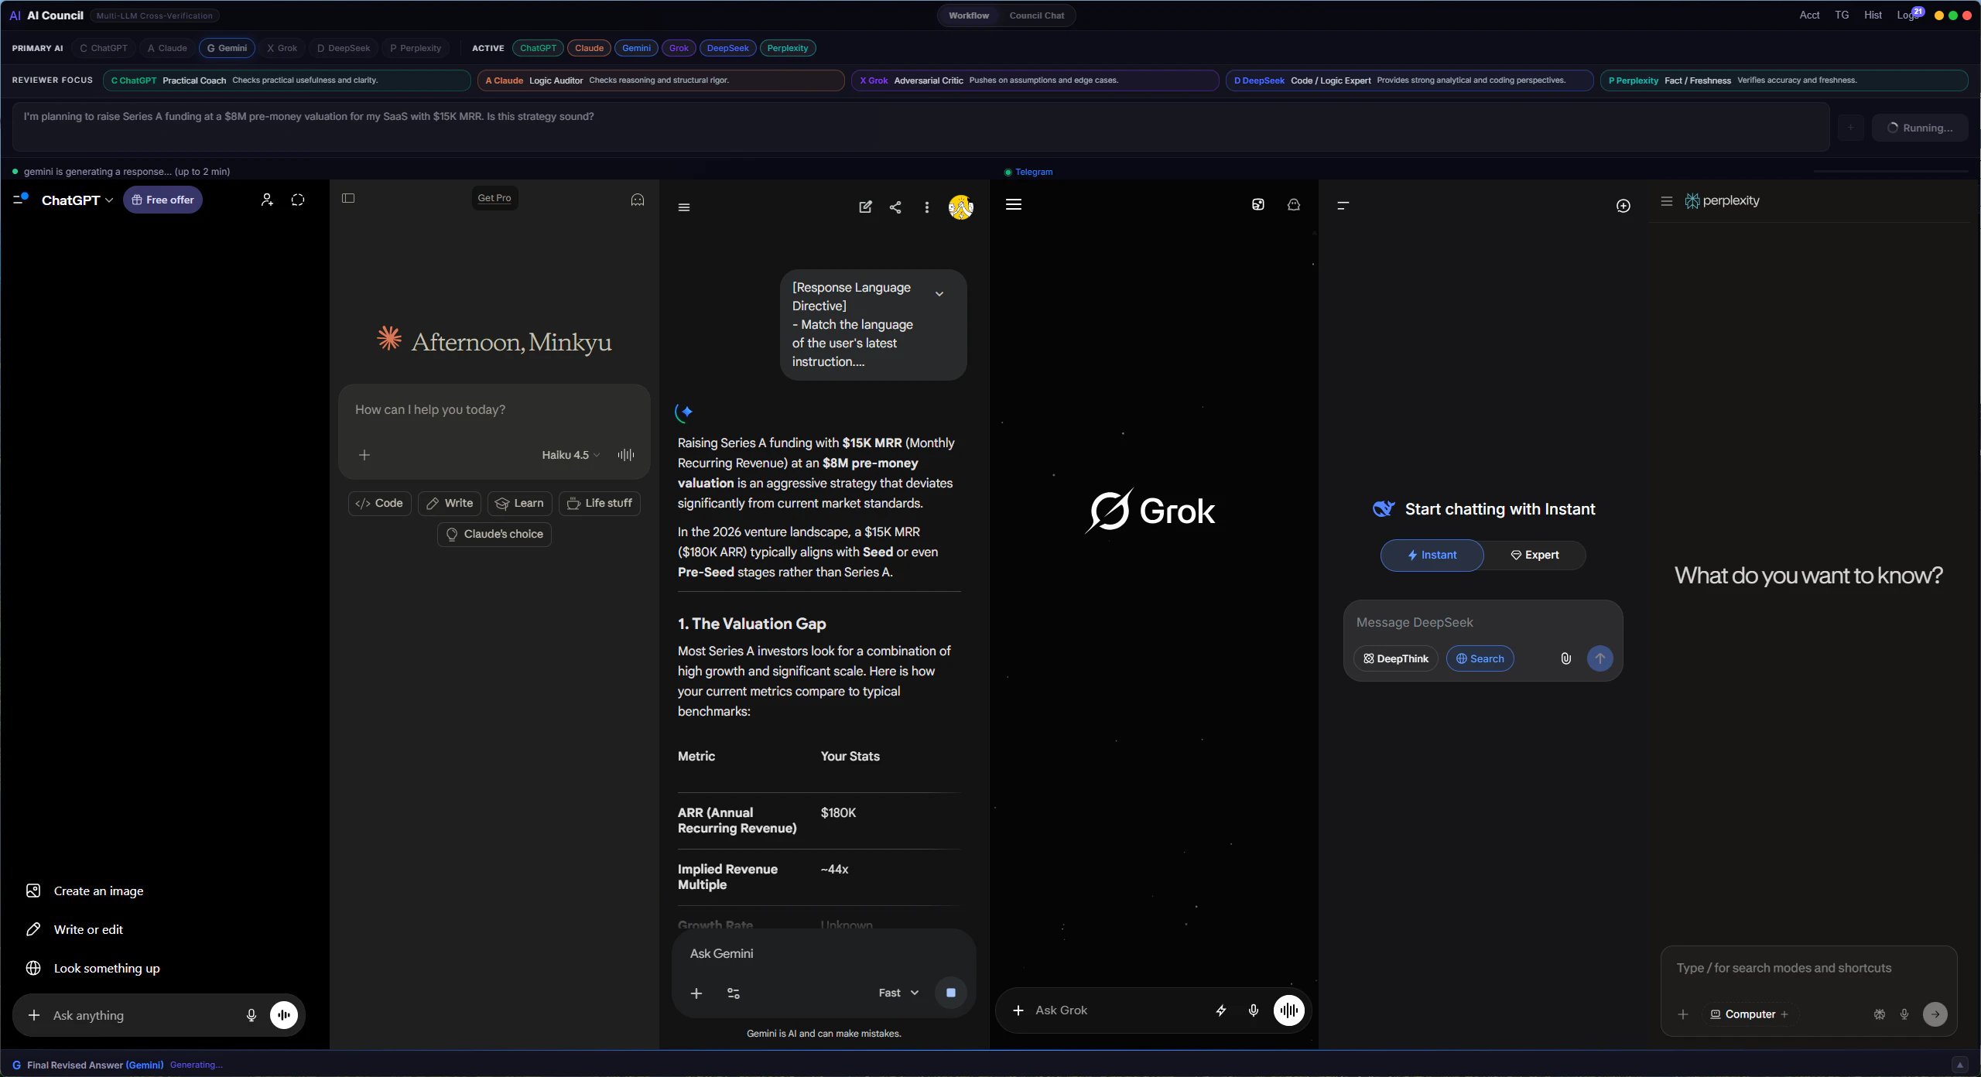1981x1077 pixels.
Task: Click ChatGPT temporary chat icon
Action: pos(298,200)
